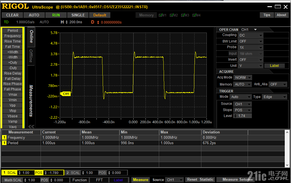291x183 pixels.
Task: Click the yellow Label button beside Unit
Action: click(274, 66)
